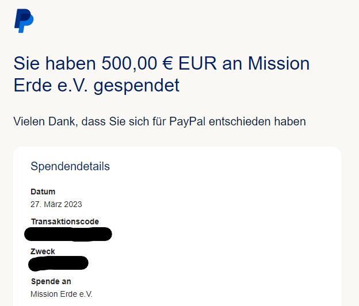Click the Datum label
Viewport: 359px width, 306px height.
(x=43, y=192)
